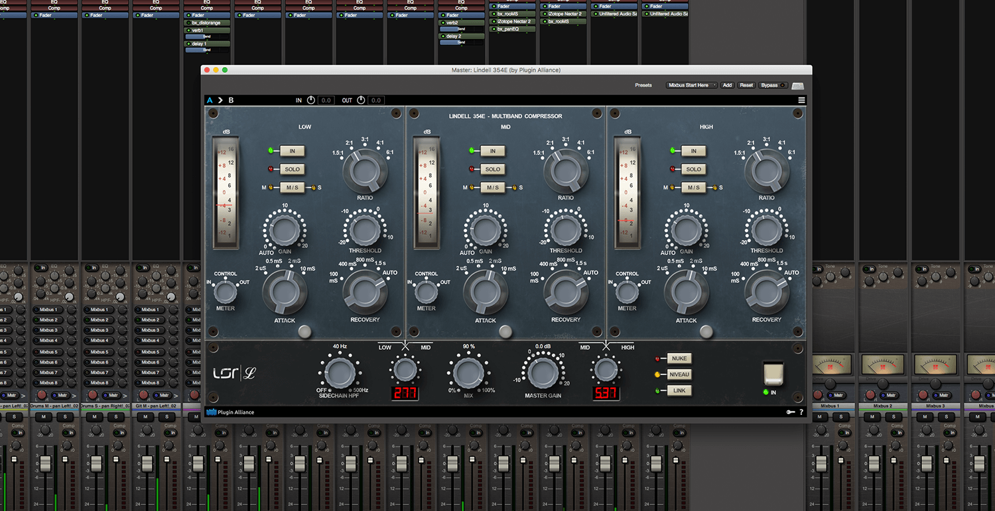Enable the NUKE button
This screenshot has height=511, width=995.
[679, 359]
